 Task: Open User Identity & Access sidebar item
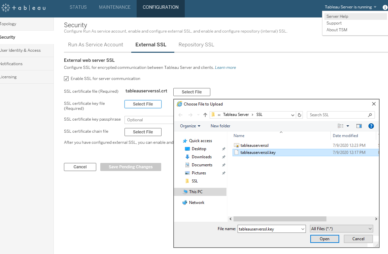(x=27, y=50)
